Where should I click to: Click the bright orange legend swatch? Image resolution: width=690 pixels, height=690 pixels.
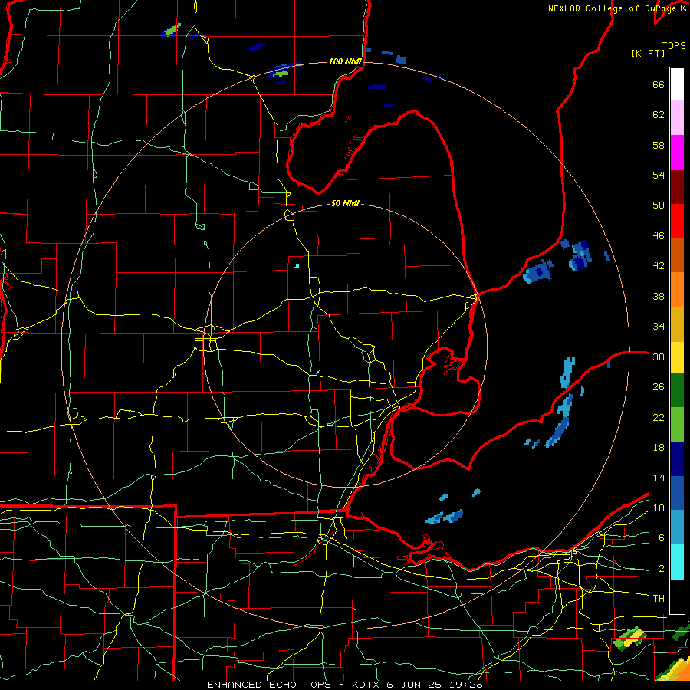[677, 290]
